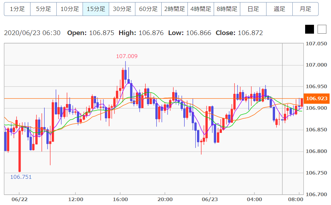Open the monthly 月足 chart

pos(305,9)
